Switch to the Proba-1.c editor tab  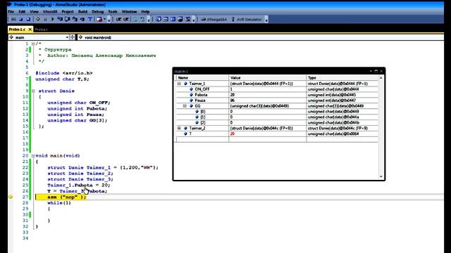[17, 30]
